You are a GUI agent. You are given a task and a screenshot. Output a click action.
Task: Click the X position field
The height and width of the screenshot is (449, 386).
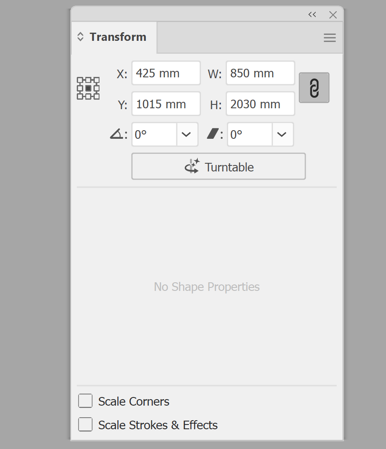[166, 73]
